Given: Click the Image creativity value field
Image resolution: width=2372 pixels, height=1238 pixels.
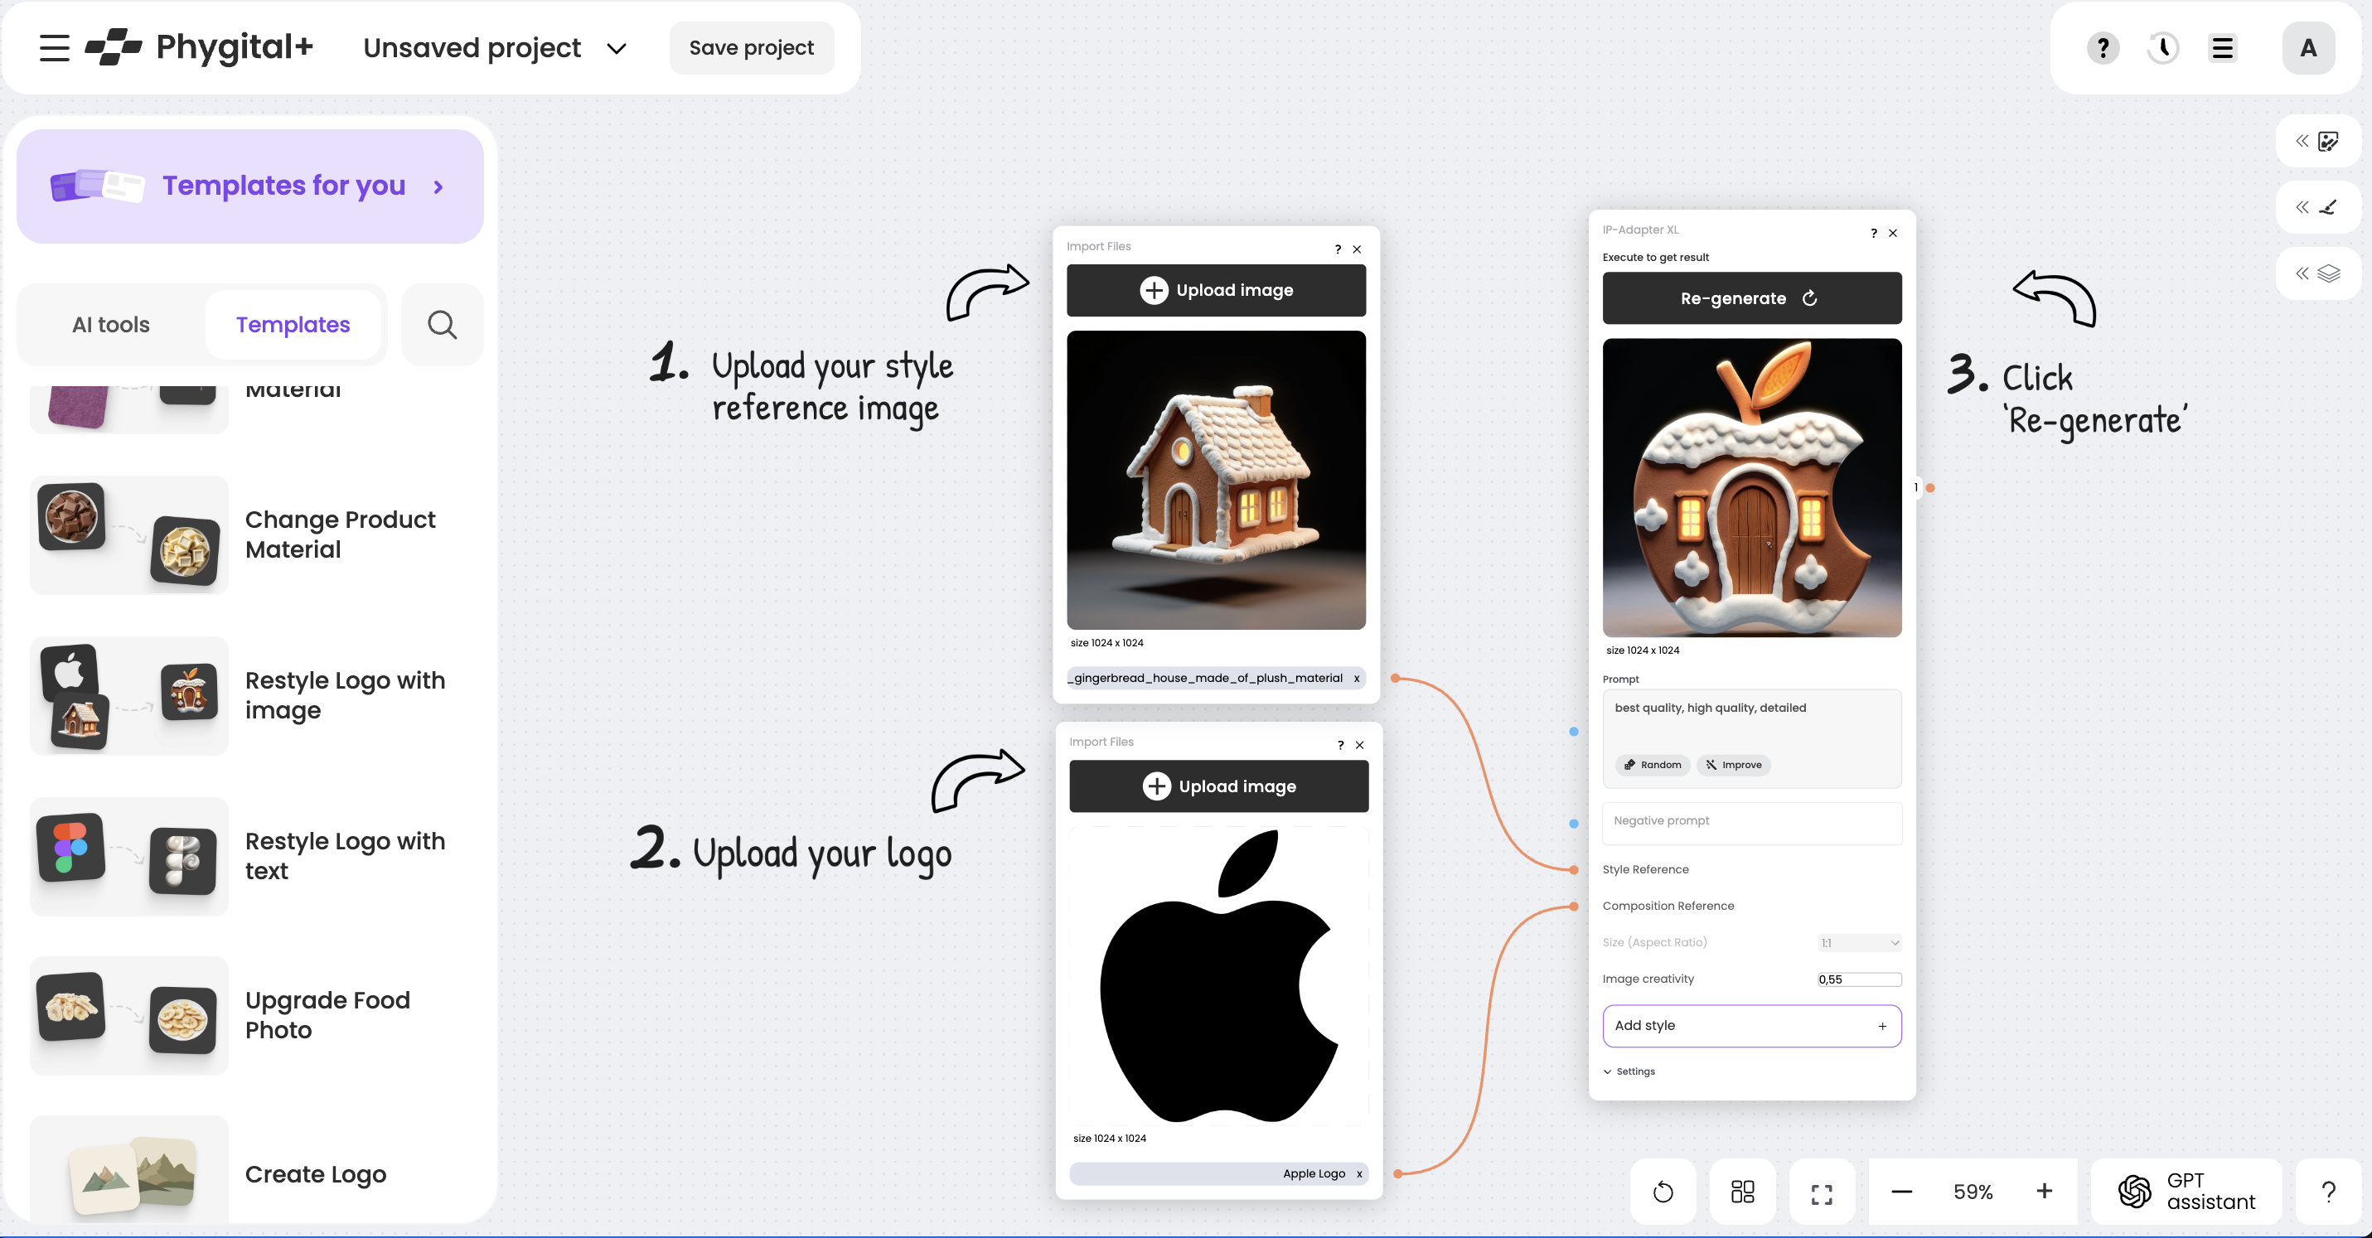Looking at the screenshot, I should (1858, 979).
